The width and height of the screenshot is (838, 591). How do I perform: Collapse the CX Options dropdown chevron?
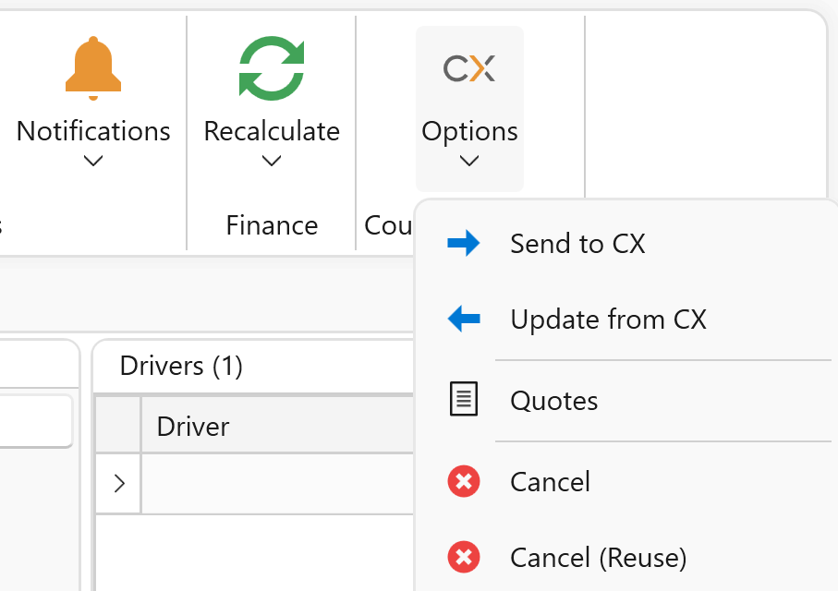click(x=469, y=162)
